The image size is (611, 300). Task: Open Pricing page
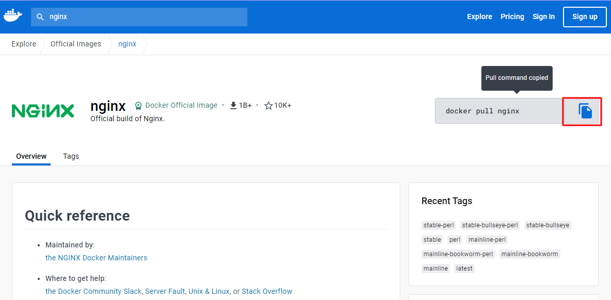coord(512,16)
